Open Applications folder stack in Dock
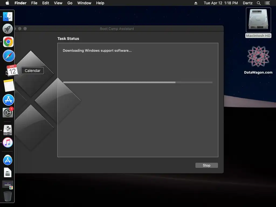Screen dimensions: 276x207 [x=8, y=160]
